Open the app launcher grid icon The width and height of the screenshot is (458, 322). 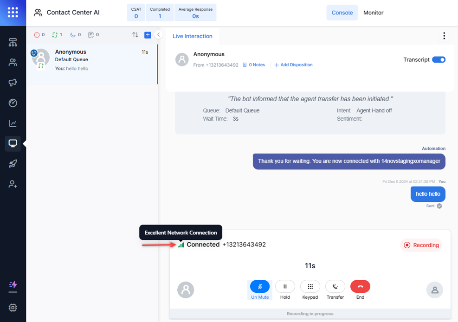pos(13,13)
